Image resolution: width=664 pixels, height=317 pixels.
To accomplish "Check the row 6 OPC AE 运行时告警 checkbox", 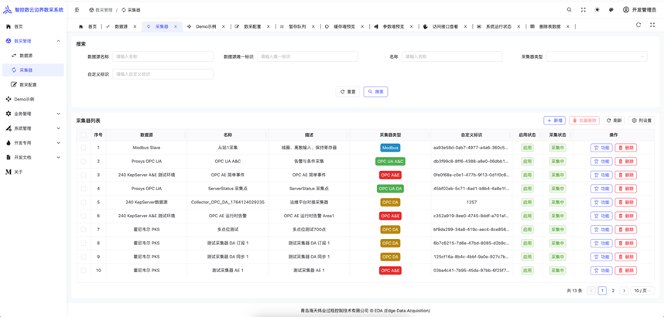I will 84,216.
